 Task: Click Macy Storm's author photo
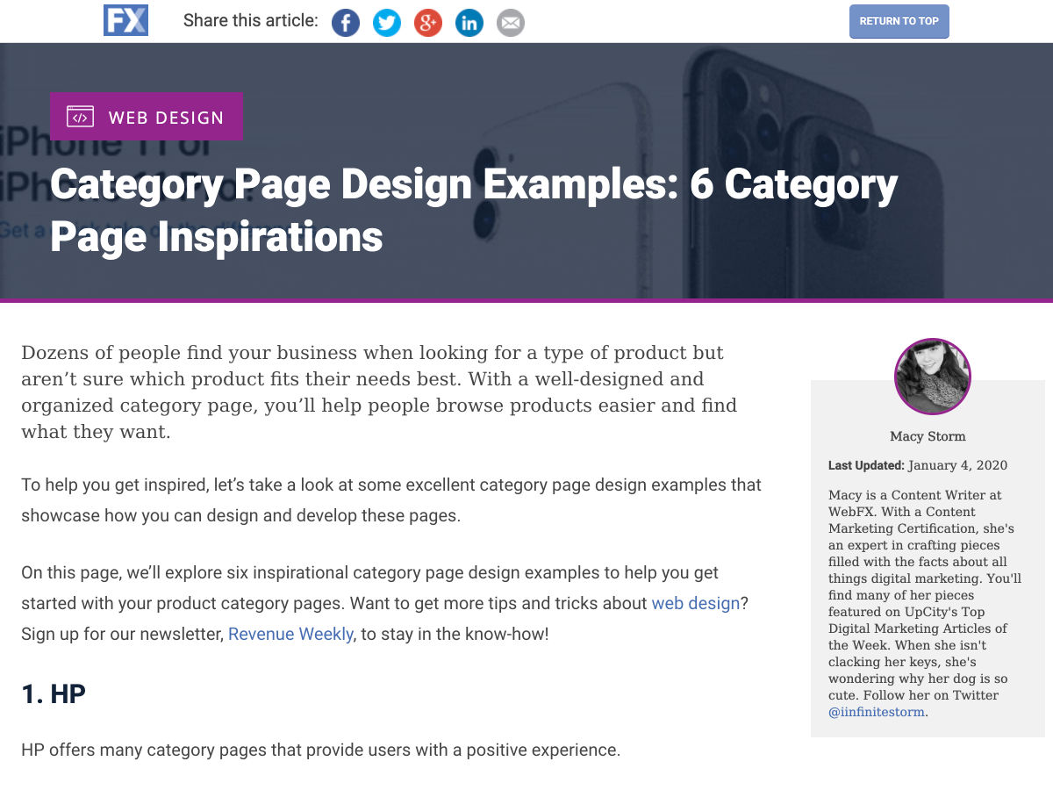932,376
